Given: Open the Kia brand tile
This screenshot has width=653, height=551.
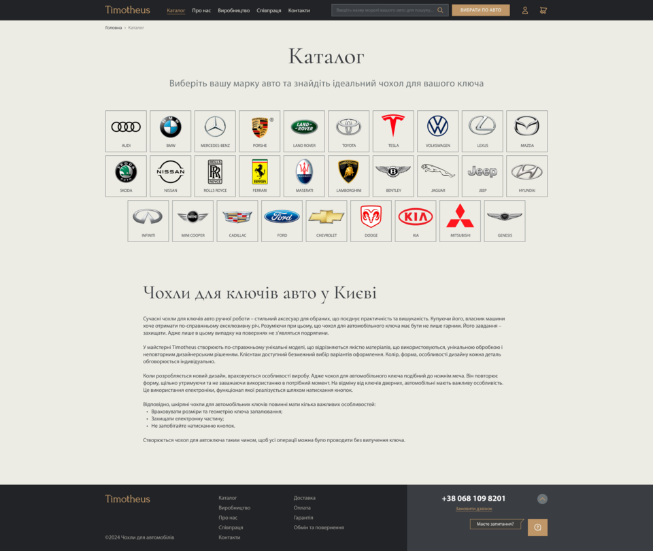Looking at the screenshot, I should (x=416, y=221).
